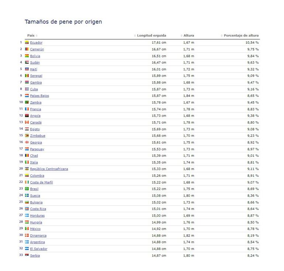Click the Argentina flag icon
This screenshot has width=284, height=271.
point(27,242)
